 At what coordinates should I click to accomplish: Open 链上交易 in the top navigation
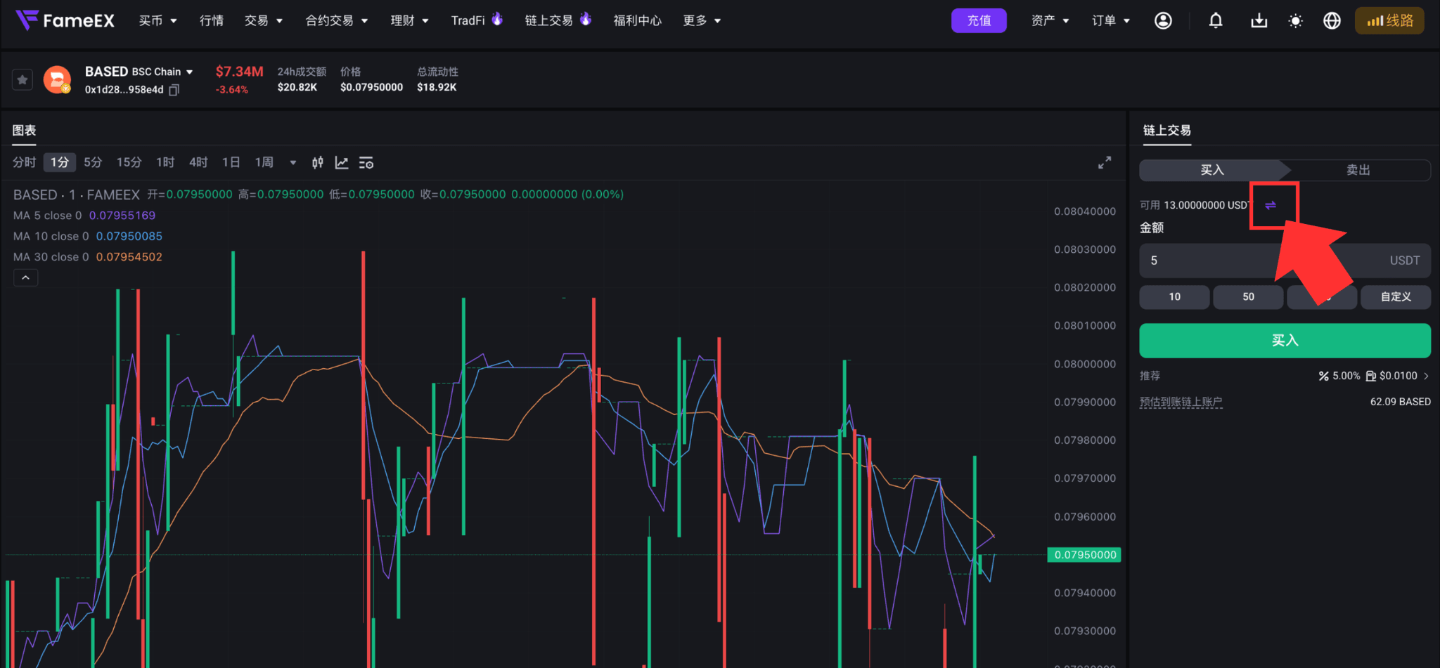[548, 21]
